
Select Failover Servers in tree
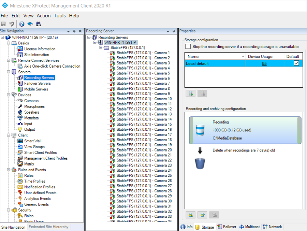tap(38, 84)
